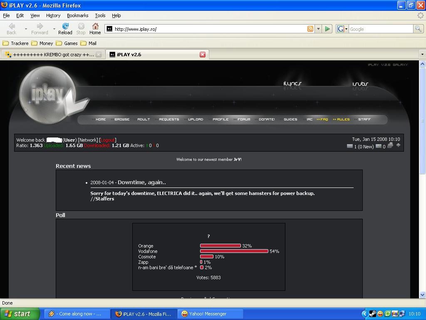This screenshot has height=320, width=426.
Task: Click the colorful tray icon beside network
Action: (394, 314)
